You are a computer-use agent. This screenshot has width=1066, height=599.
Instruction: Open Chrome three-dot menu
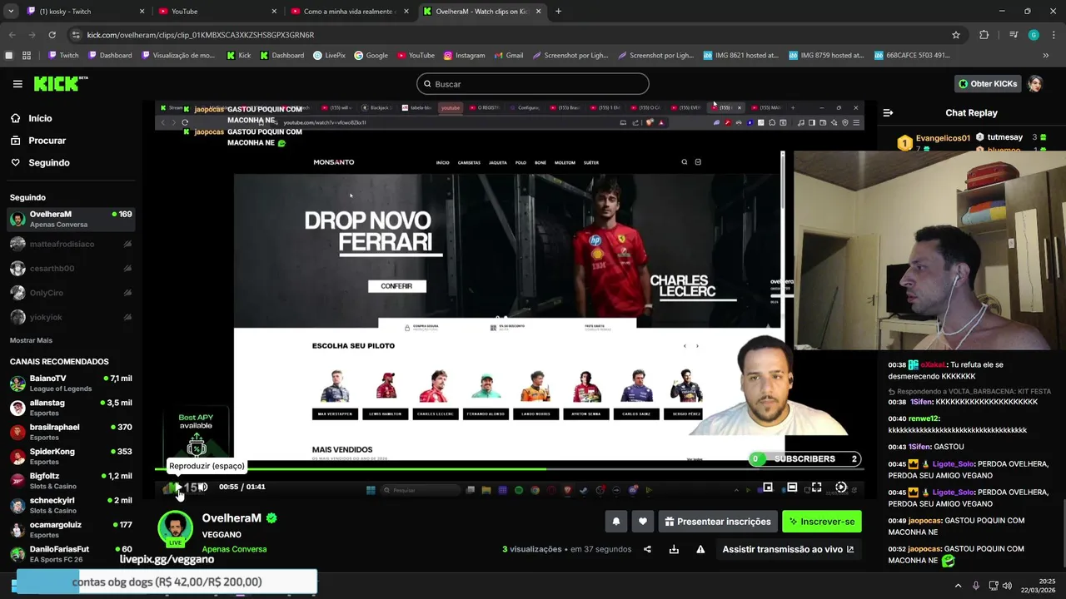pyautogui.click(x=1053, y=35)
